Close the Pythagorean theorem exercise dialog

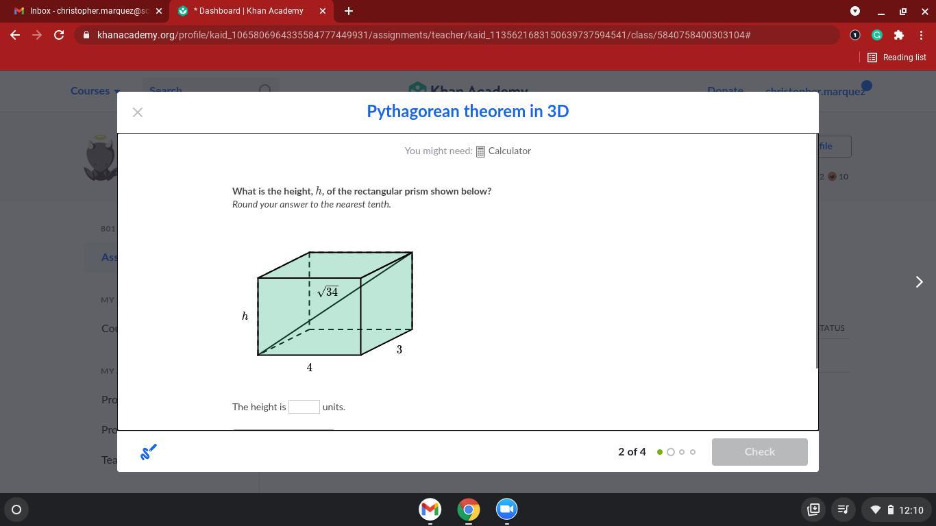(138, 112)
